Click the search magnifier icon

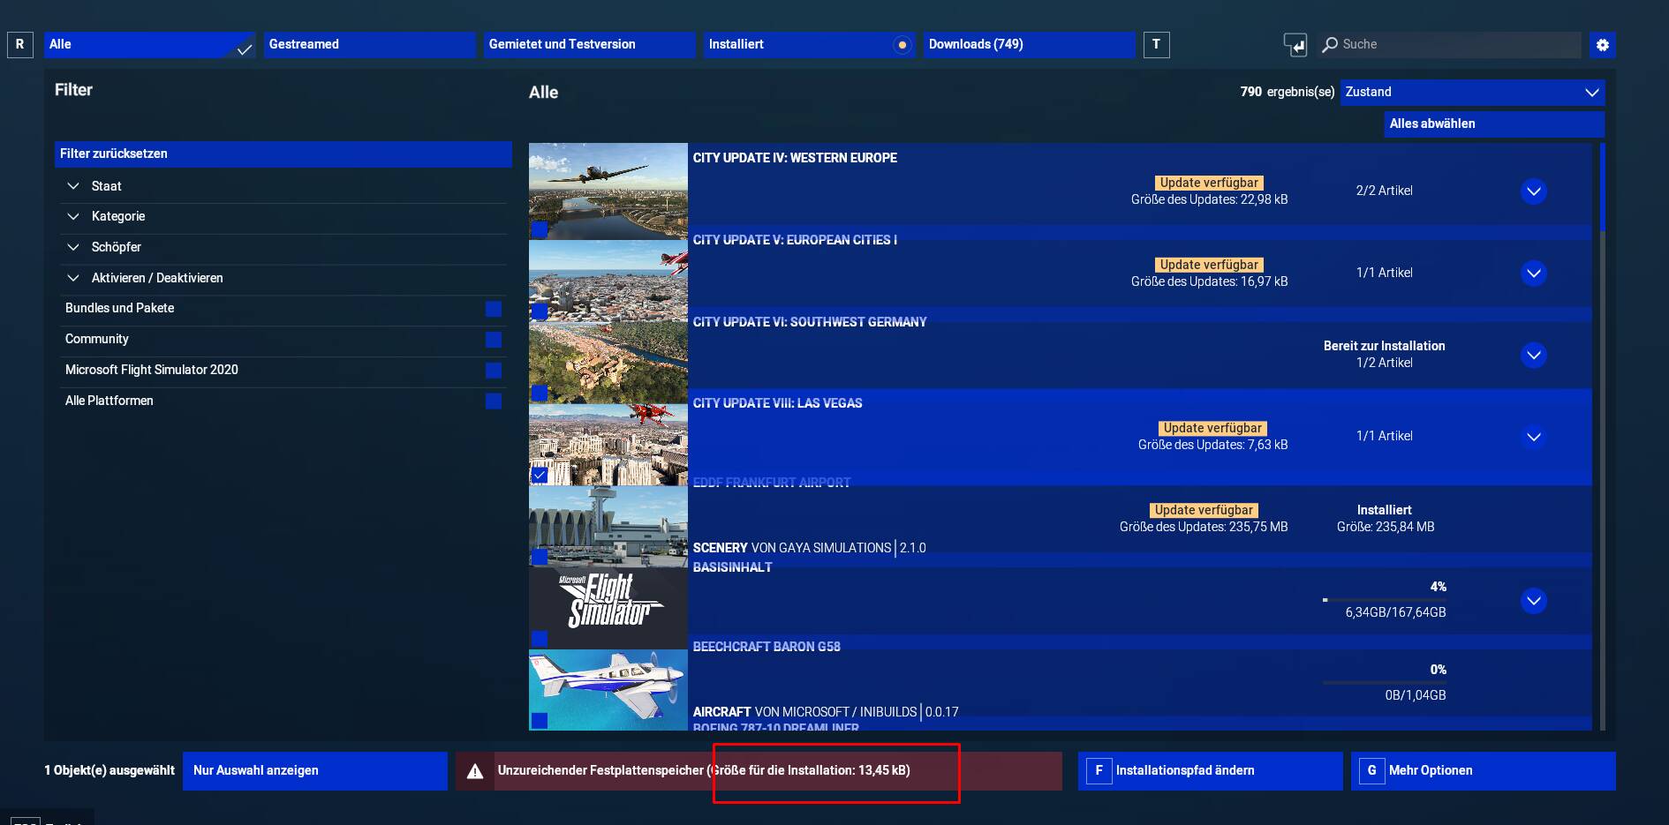(x=1330, y=45)
